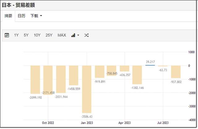
Task: Choose the 10Y time range
Action: tap(37, 35)
